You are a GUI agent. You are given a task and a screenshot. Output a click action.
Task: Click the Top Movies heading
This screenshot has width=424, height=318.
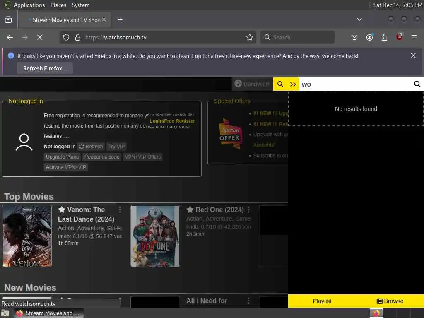(29, 197)
